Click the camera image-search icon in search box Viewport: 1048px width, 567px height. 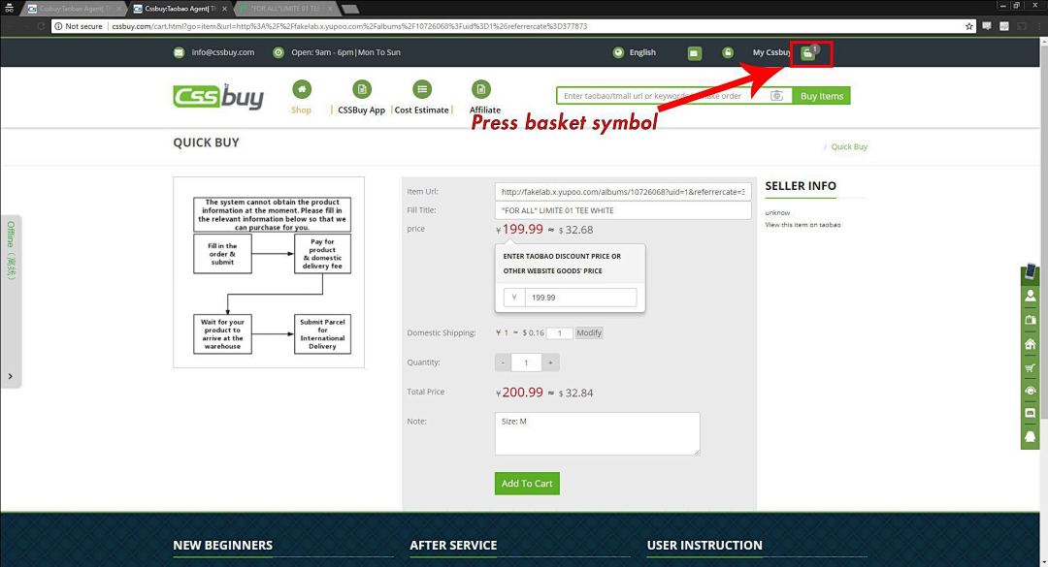[776, 96]
